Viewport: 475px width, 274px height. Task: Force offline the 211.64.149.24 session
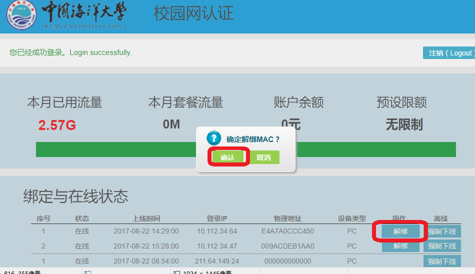(x=442, y=261)
